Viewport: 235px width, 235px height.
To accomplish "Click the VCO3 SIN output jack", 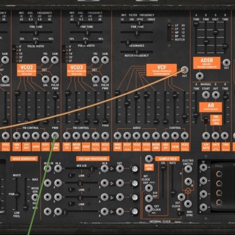I will 95,79.
